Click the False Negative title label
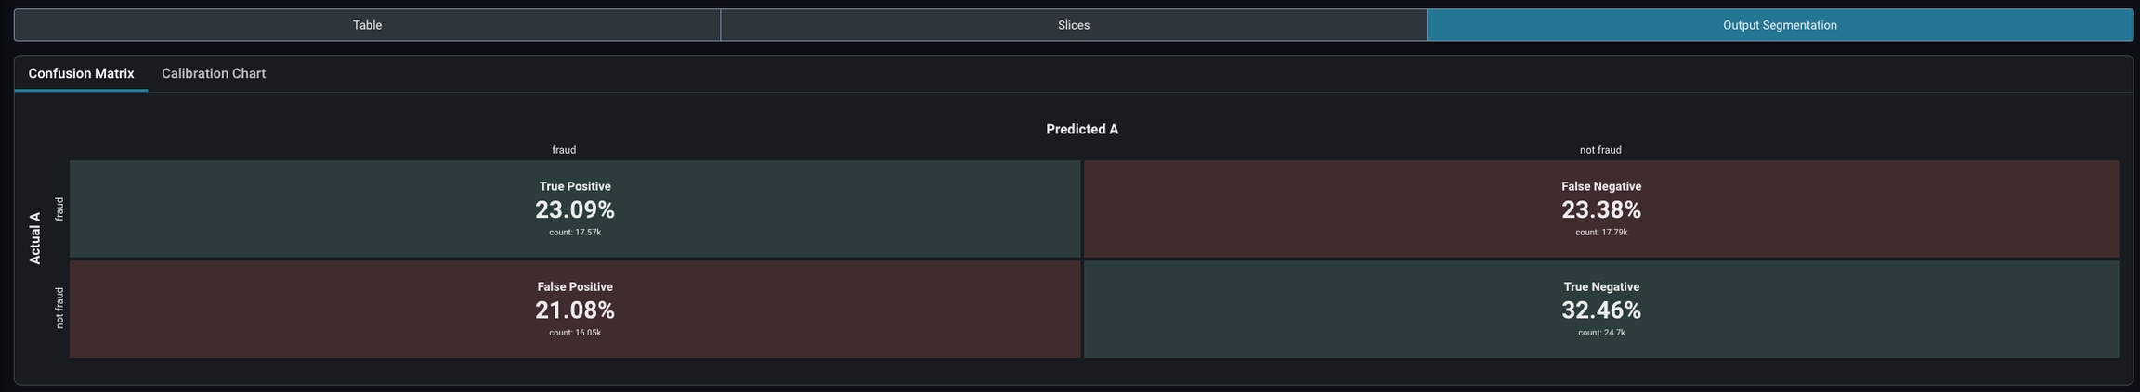2140x392 pixels. click(x=1600, y=186)
